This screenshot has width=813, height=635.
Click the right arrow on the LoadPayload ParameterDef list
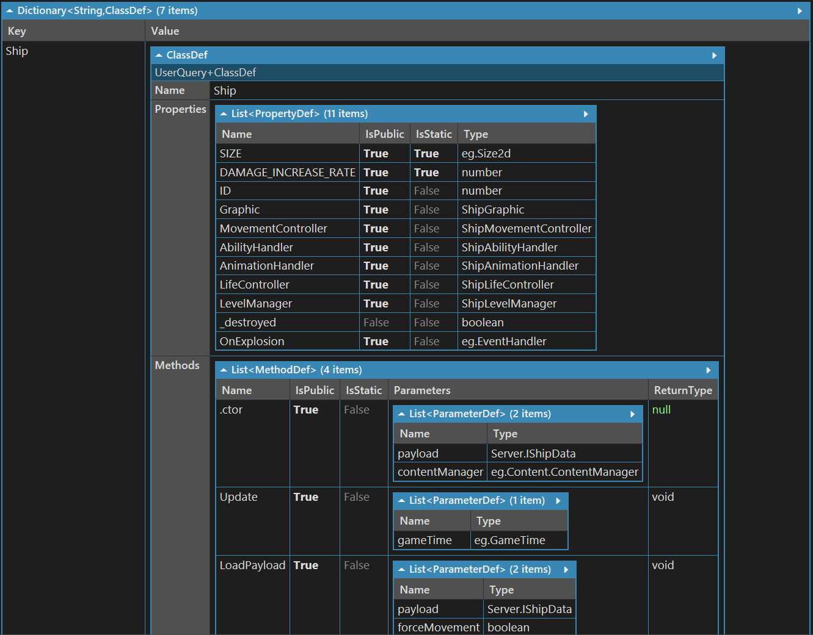tap(566, 570)
